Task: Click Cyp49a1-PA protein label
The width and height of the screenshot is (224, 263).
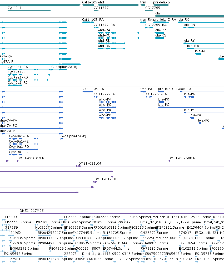Action: pyautogui.click(x=19, y=136)
